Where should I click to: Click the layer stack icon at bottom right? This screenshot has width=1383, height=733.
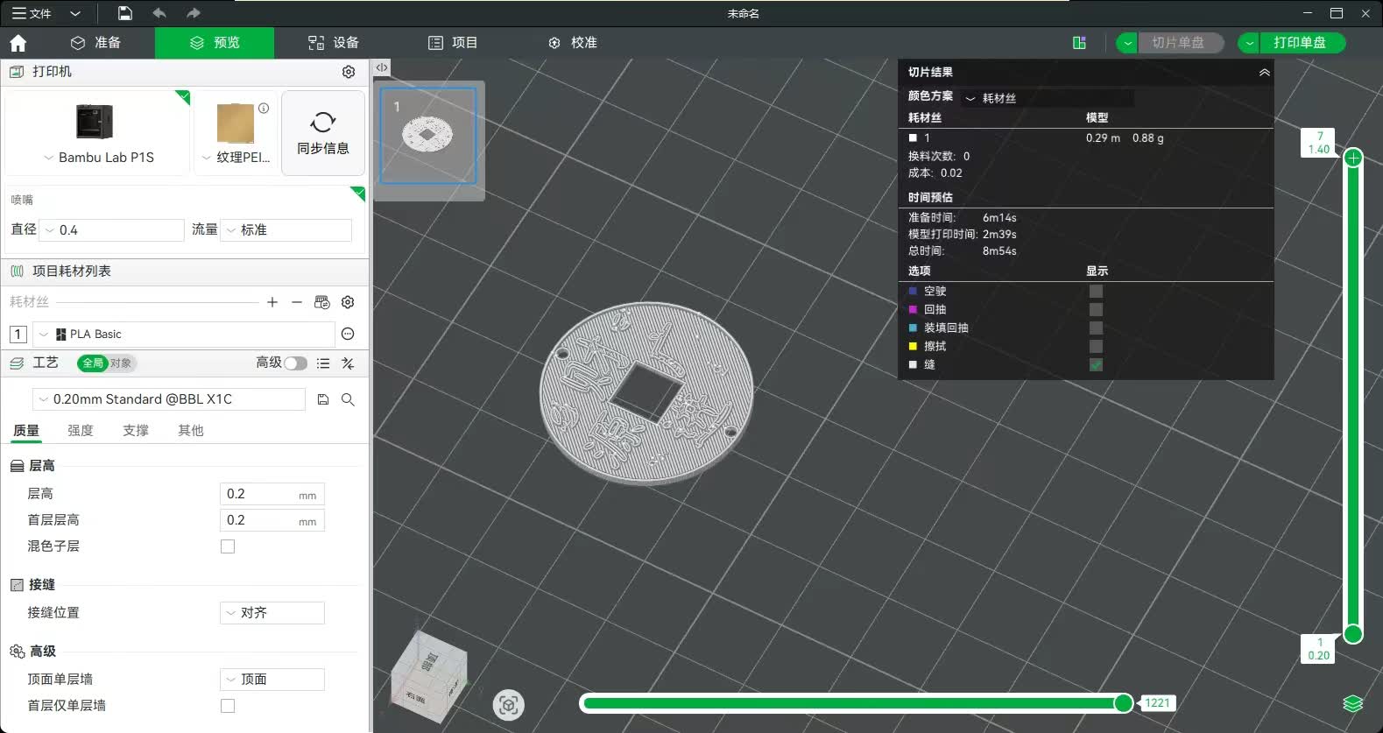1353,704
